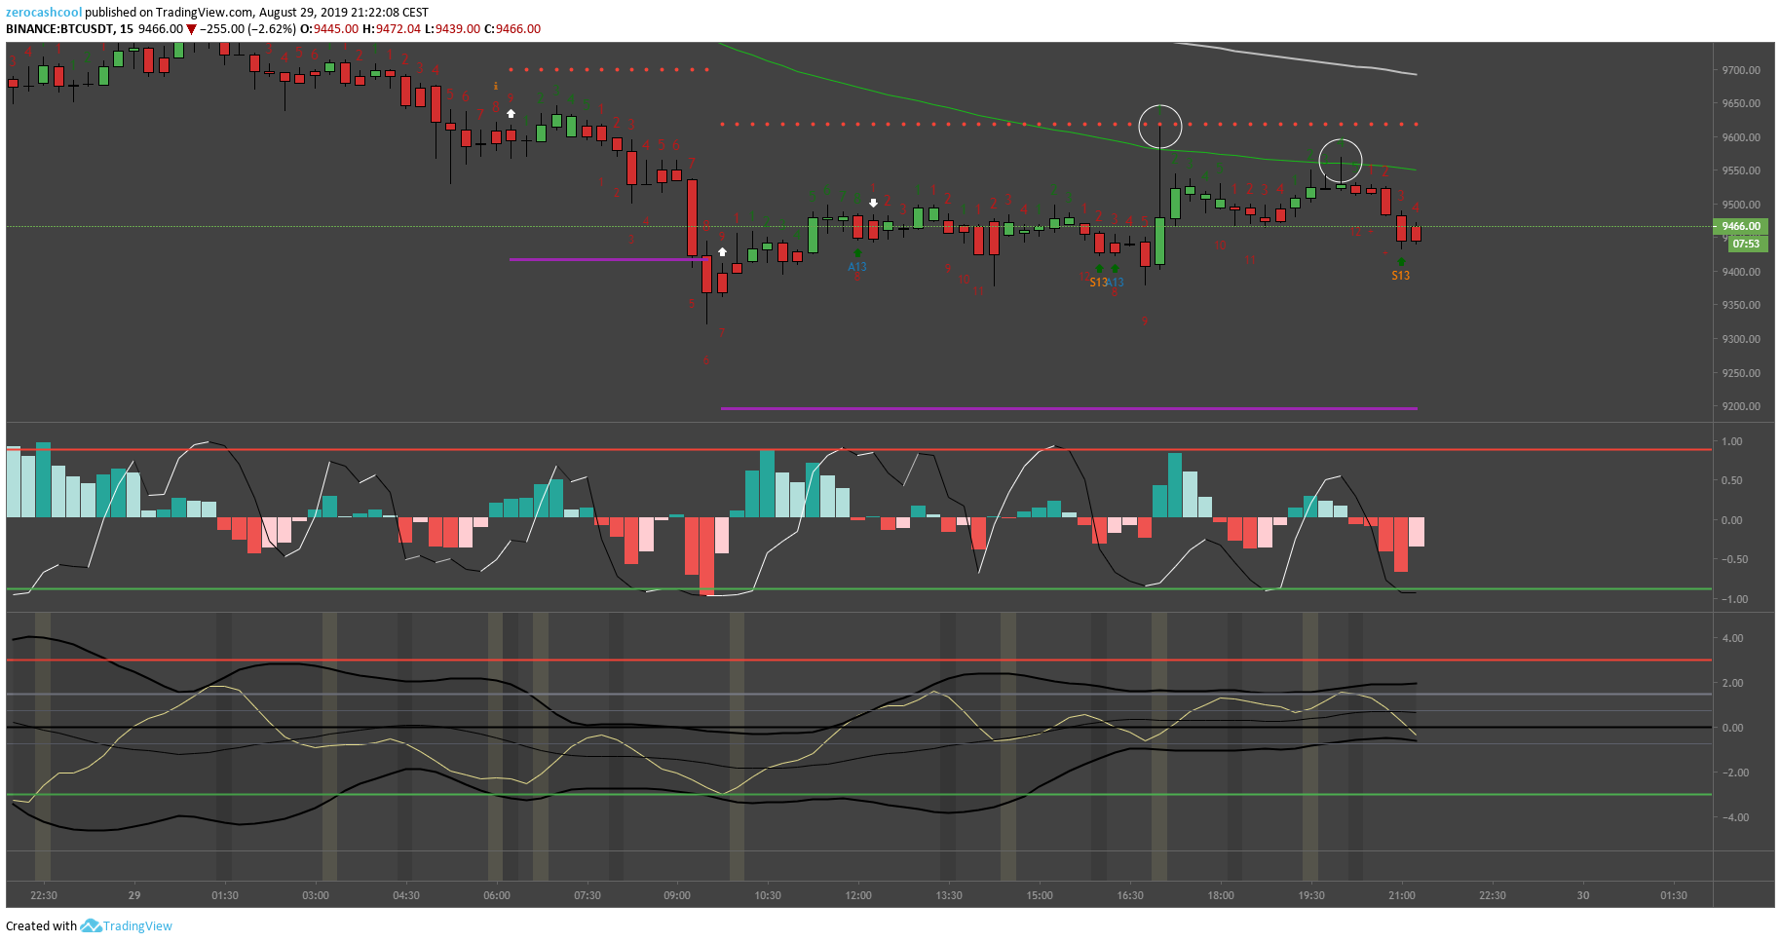
Task: Click the date 30 time axis label
Action: pos(1583,895)
